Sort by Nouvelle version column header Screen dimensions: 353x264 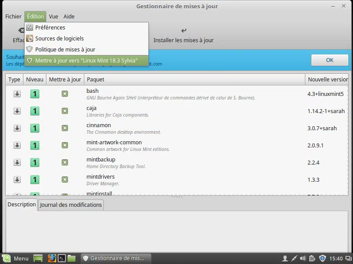[x=327, y=80]
